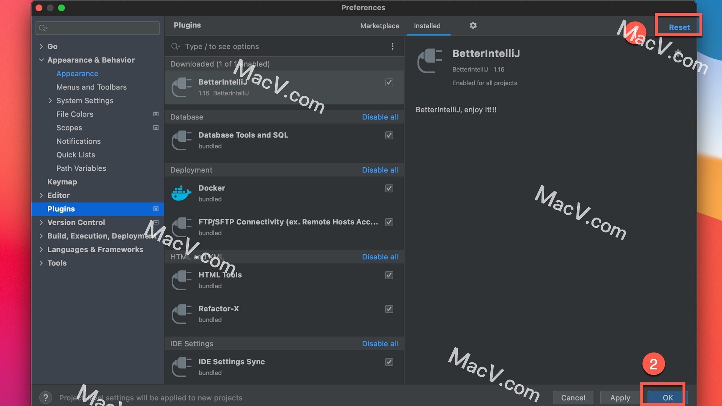This screenshot has height=406, width=722.
Task: Open Menus and Toolbars settings
Action: click(91, 87)
